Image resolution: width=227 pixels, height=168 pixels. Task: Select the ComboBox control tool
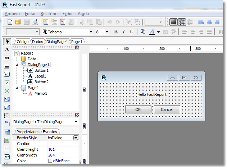click(7, 107)
